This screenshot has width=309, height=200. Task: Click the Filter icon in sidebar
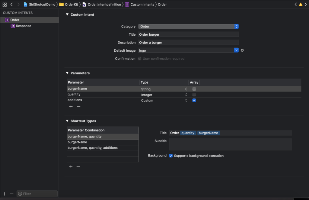tap(20, 194)
